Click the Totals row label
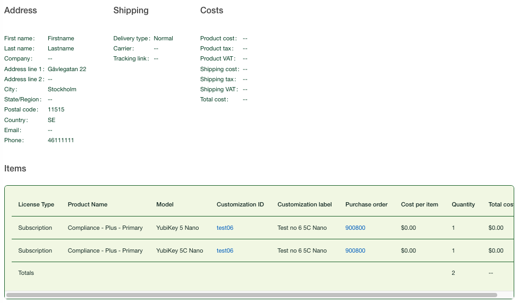The height and width of the screenshot is (303, 519). tap(26, 273)
